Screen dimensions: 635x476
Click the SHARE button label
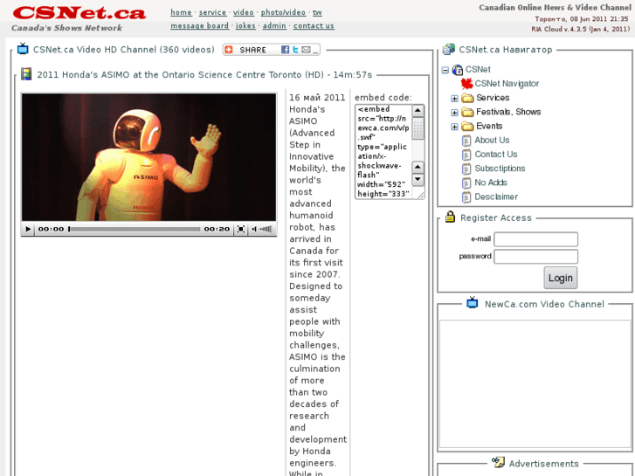point(252,50)
